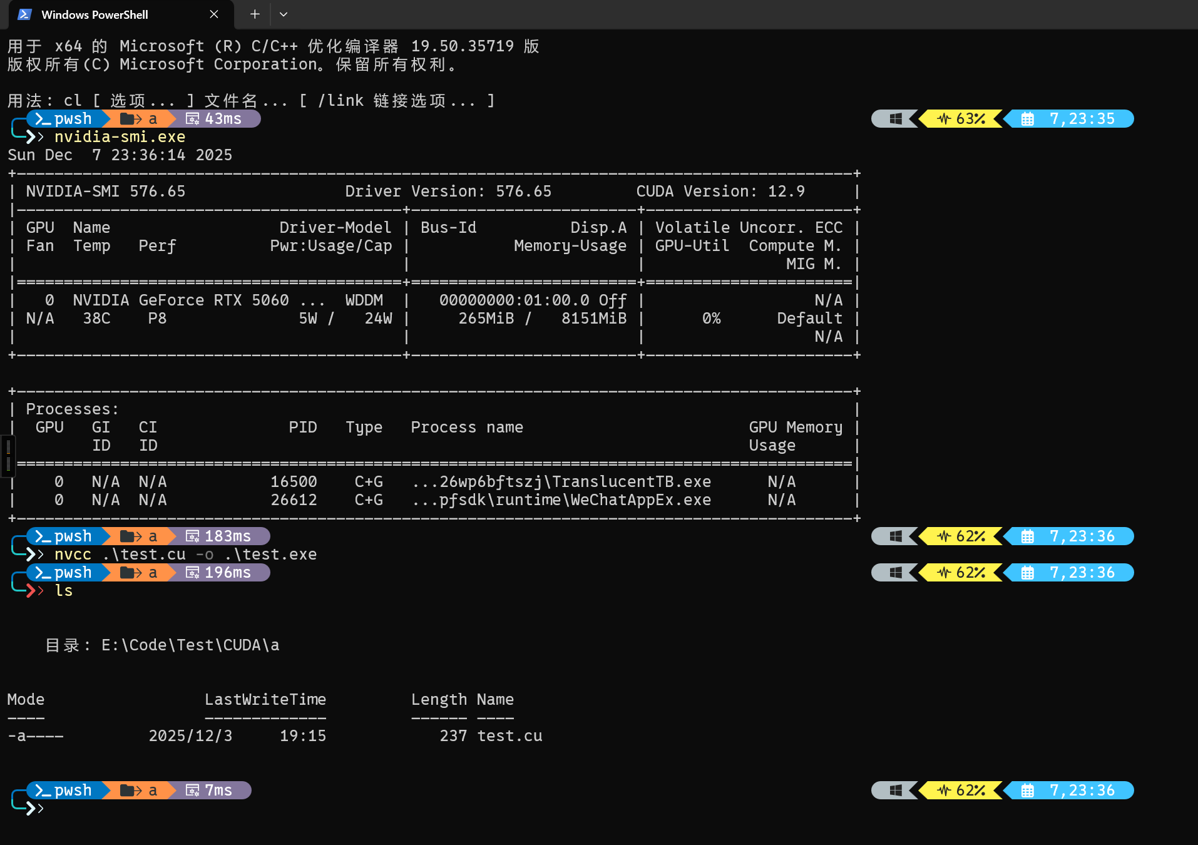Click the folder icon in the 43ms prompt
This screenshot has height=845, width=1198.
pos(130,119)
